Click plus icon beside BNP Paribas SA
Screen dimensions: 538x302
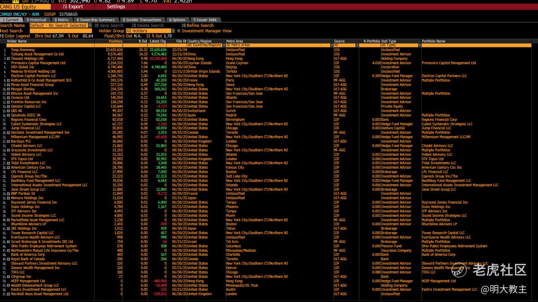9,193
